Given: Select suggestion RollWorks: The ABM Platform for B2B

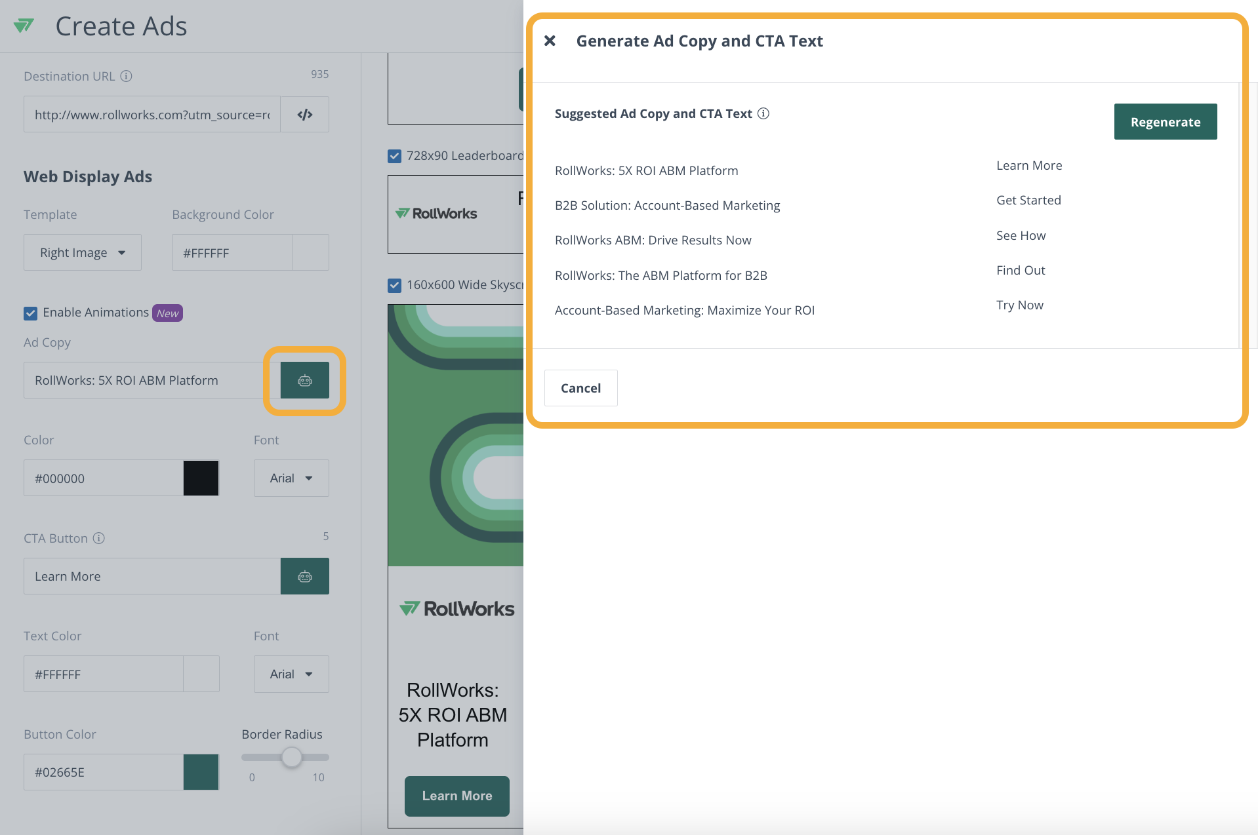Looking at the screenshot, I should 661,275.
